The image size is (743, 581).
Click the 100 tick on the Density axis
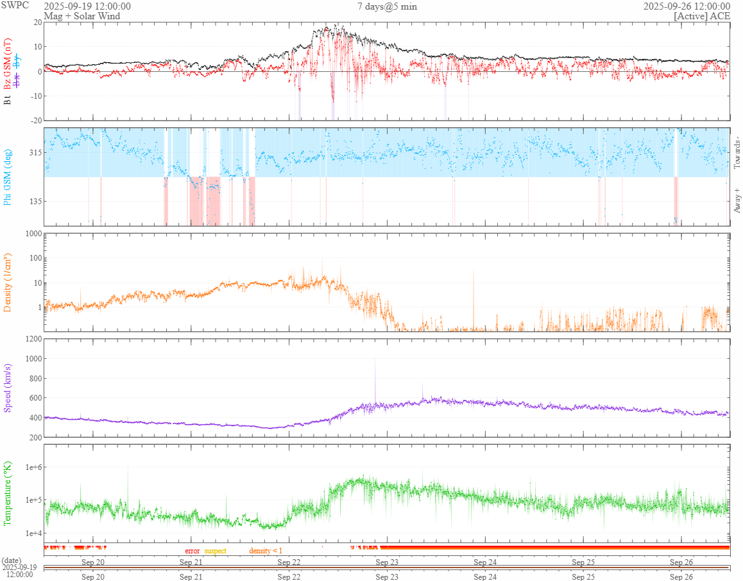click(35, 258)
